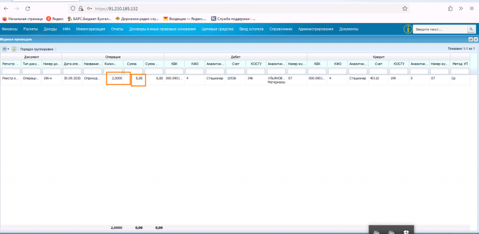Open the Финансы menu
Viewport: 479px width, 234px height.
9,29
